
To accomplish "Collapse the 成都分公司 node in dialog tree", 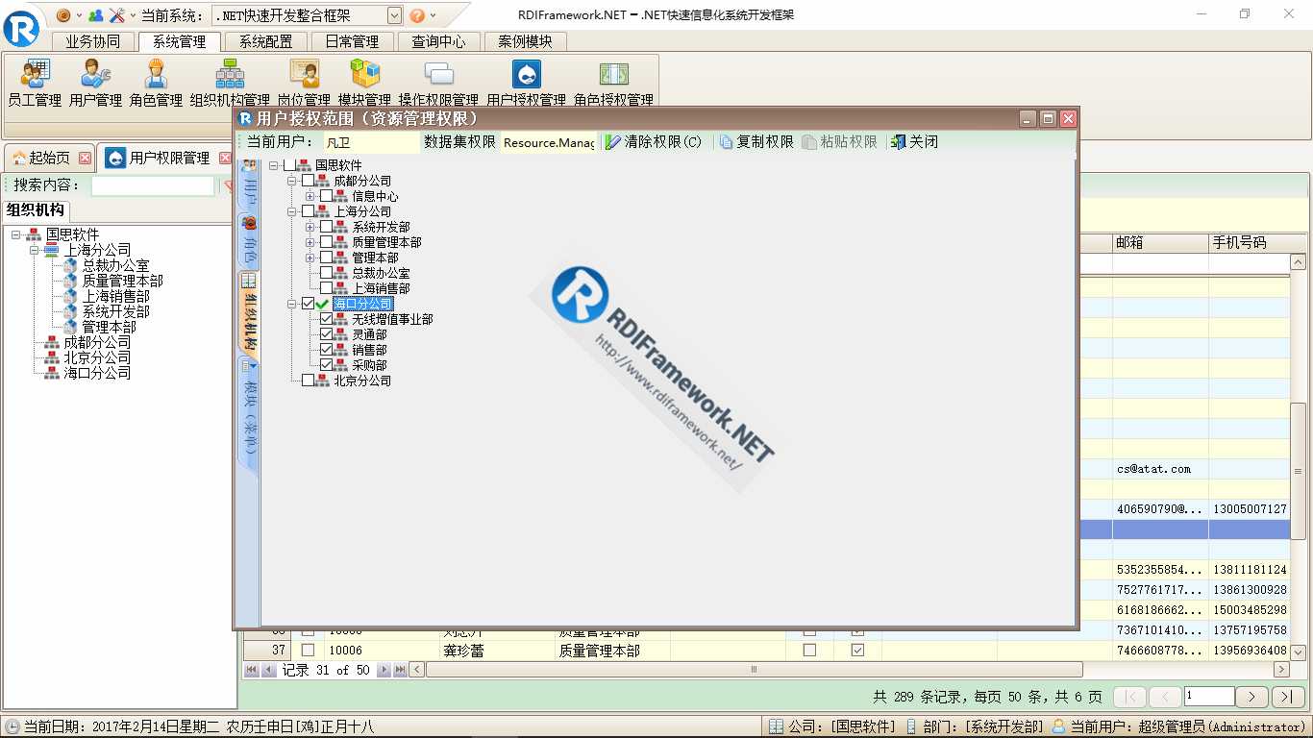I will click(292, 181).
